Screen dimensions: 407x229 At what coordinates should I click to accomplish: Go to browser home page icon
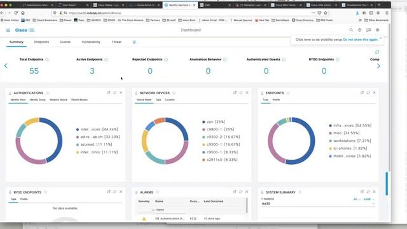pos(23,13)
